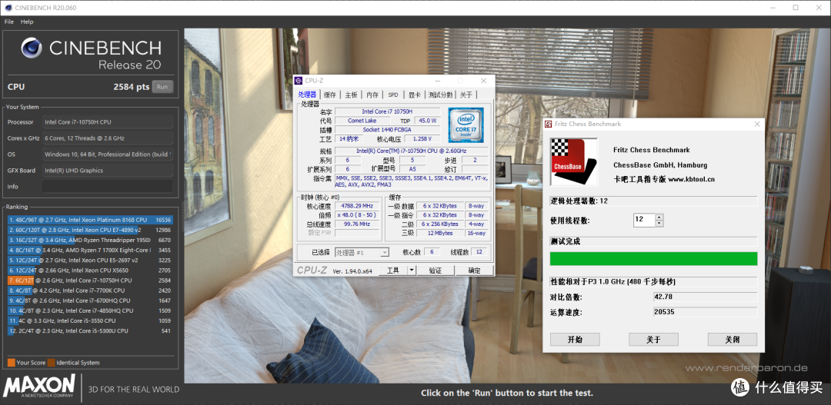The height and width of the screenshot is (405, 831).
Task: Select ranking row Xeon CPU E7-4890 v2
Action: pyautogui.click(x=89, y=230)
